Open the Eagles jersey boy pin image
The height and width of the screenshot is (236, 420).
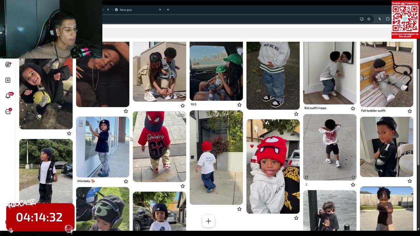(x=387, y=147)
